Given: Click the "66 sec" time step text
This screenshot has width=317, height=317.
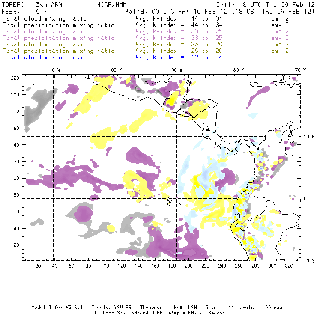Looking at the screenshot, I should [274, 308].
